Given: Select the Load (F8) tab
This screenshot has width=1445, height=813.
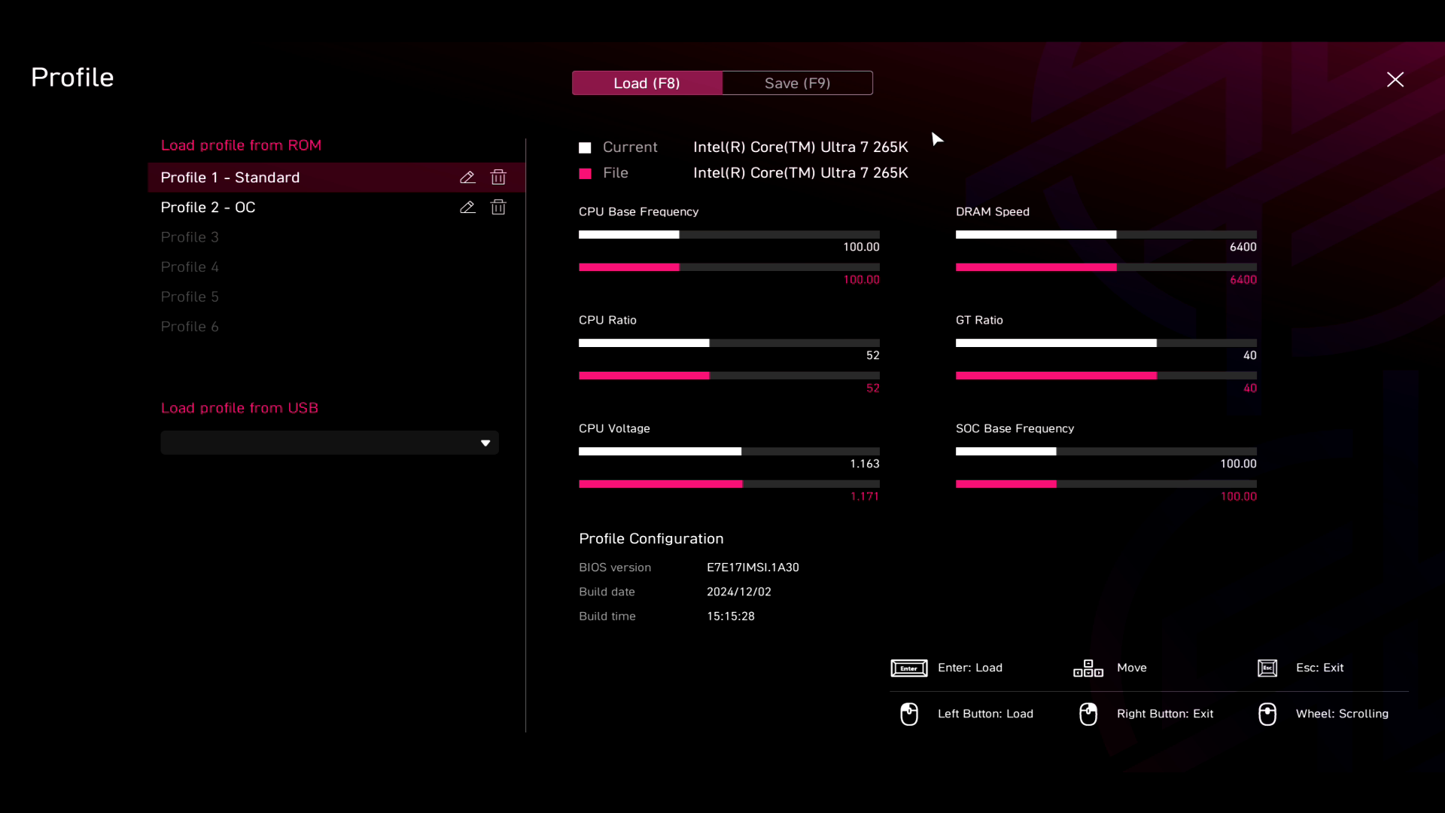Looking at the screenshot, I should click(x=646, y=83).
